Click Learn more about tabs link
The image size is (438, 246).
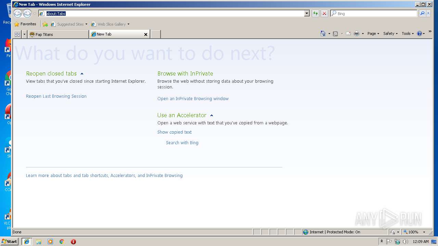(104, 175)
